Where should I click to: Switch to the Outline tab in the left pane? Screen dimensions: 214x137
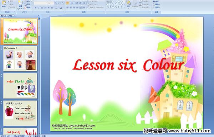pos(10,16)
